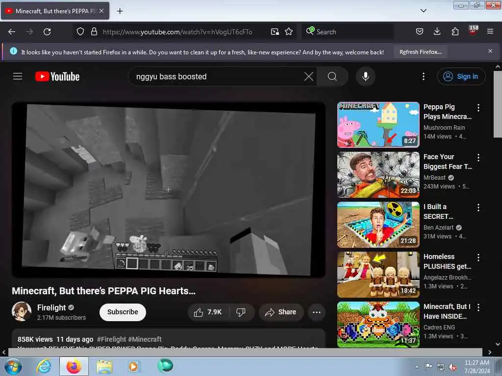Viewport: 502px width, 376px height.
Task: Close the Minecraft Peppa Pig tab
Action: click(x=101, y=11)
